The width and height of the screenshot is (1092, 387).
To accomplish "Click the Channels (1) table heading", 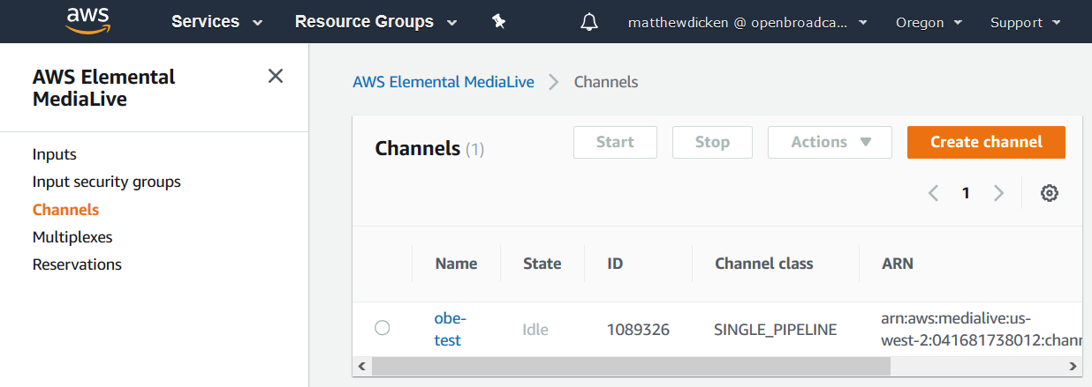I will point(429,148).
